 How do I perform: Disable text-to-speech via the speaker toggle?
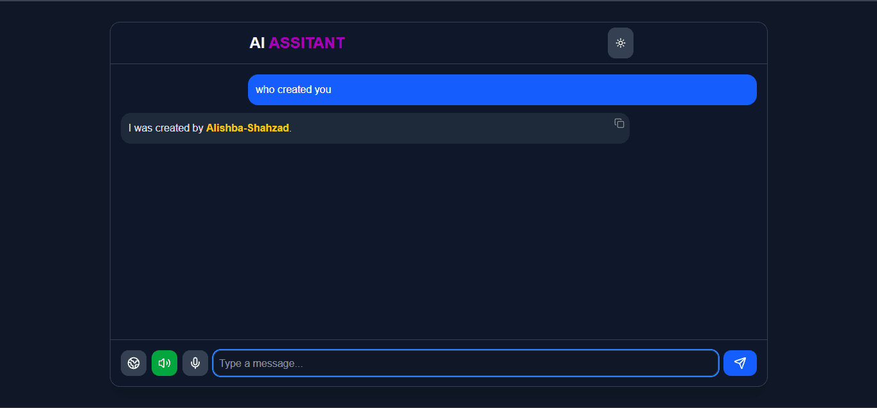(x=164, y=362)
